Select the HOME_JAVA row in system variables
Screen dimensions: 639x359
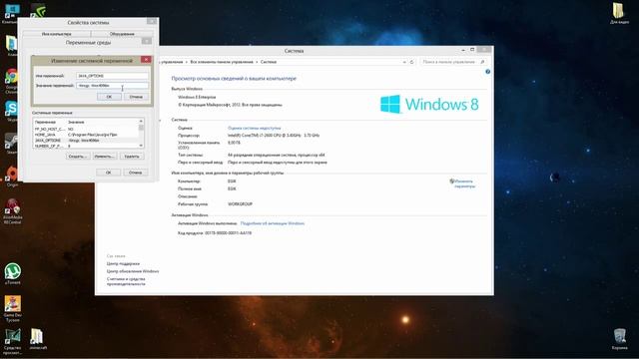pyautogui.click(x=86, y=135)
